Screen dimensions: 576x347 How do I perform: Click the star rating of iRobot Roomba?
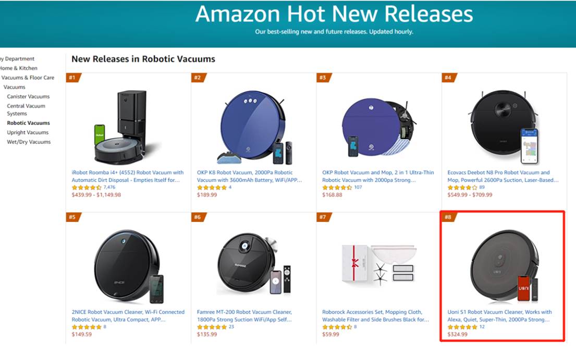coord(87,188)
